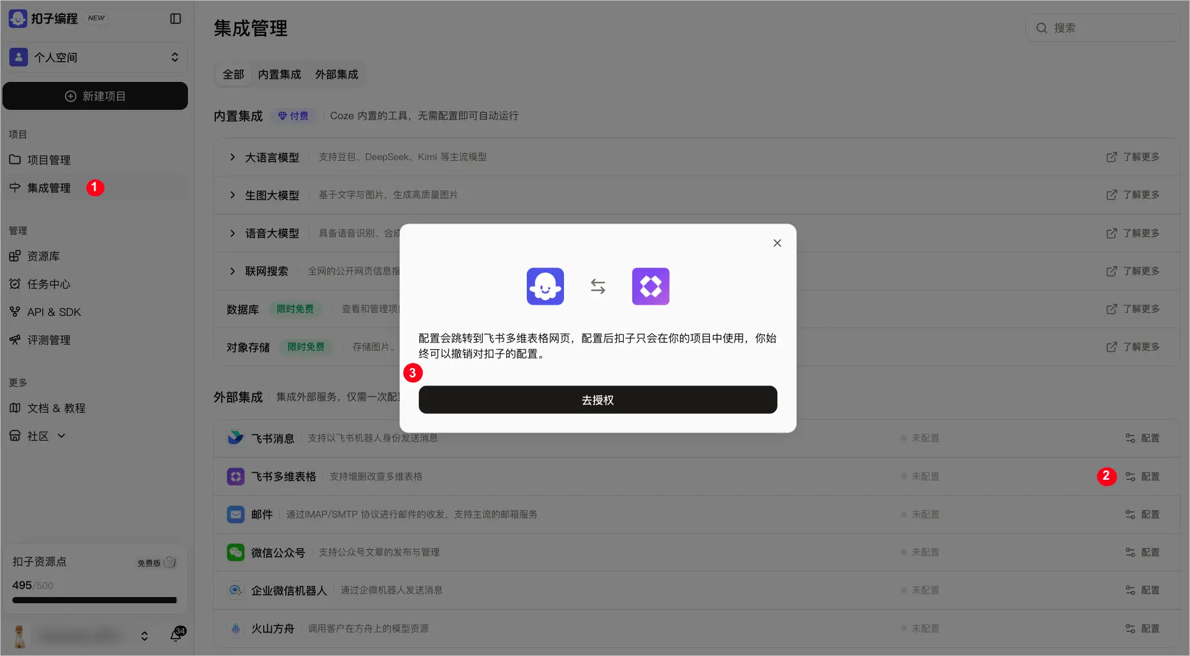Configure 飞书消息 via 配置
The width and height of the screenshot is (1190, 656).
(x=1142, y=438)
